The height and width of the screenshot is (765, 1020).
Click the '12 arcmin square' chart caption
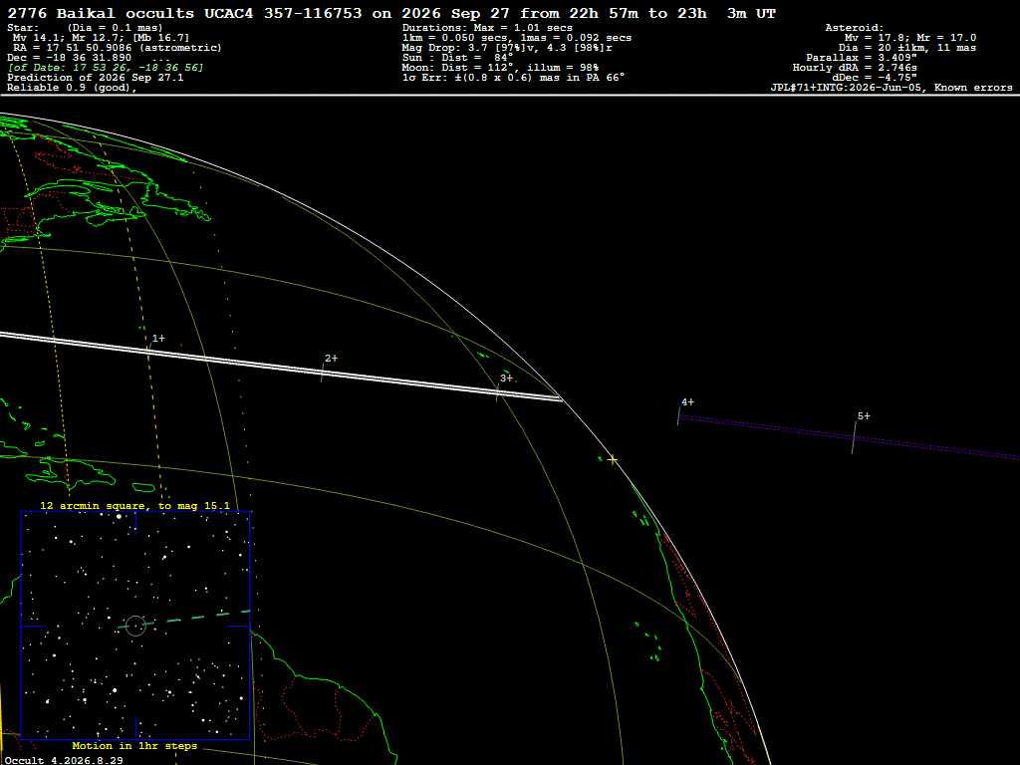pos(134,505)
